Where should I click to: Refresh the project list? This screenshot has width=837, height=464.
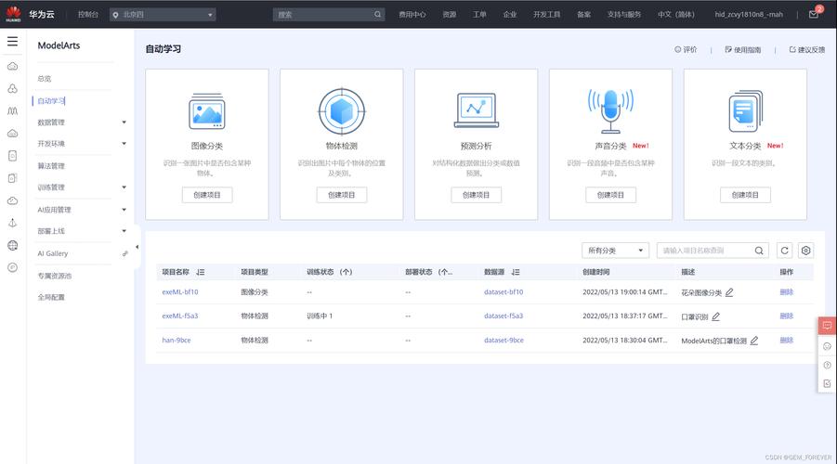pyautogui.click(x=784, y=251)
